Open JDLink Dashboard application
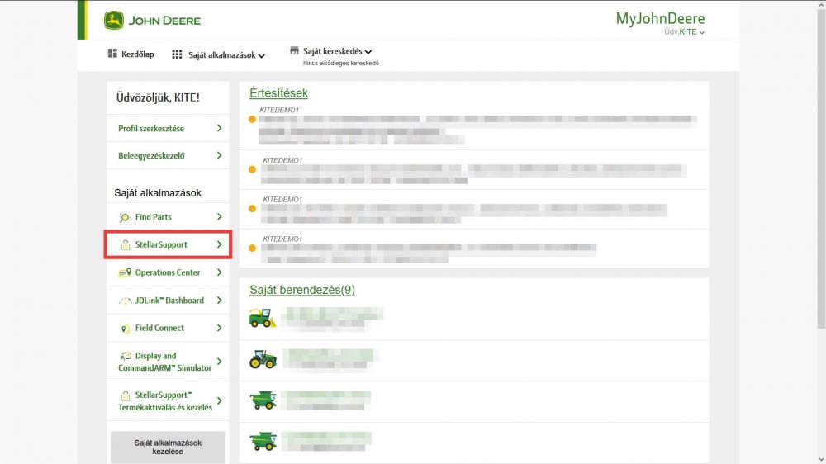Image resolution: width=826 pixels, height=464 pixels. (168, 301)
